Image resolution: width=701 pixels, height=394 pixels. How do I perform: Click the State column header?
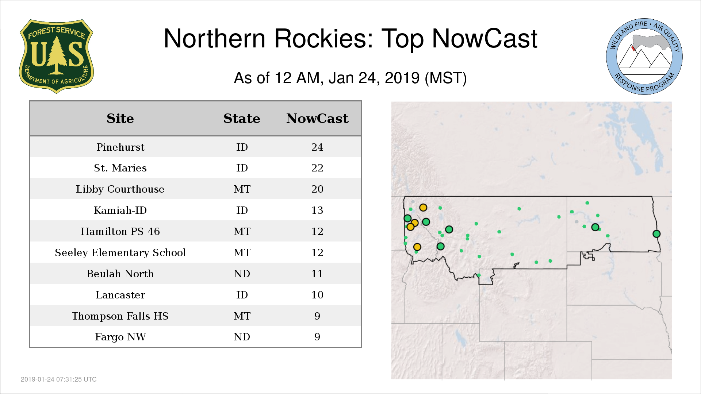[242, 119]
